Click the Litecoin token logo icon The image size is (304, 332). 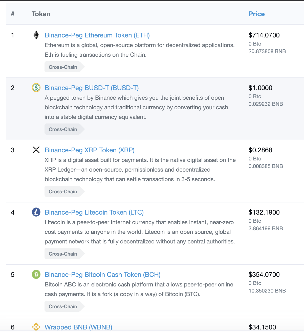click(x=36, y=212)
